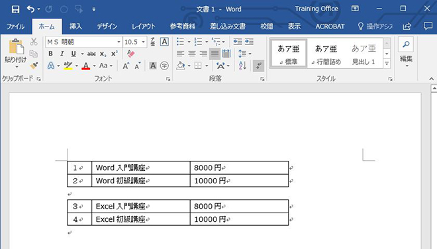Open the undo history dropdown arrow
437x249 pixels.
click(39, 9)
